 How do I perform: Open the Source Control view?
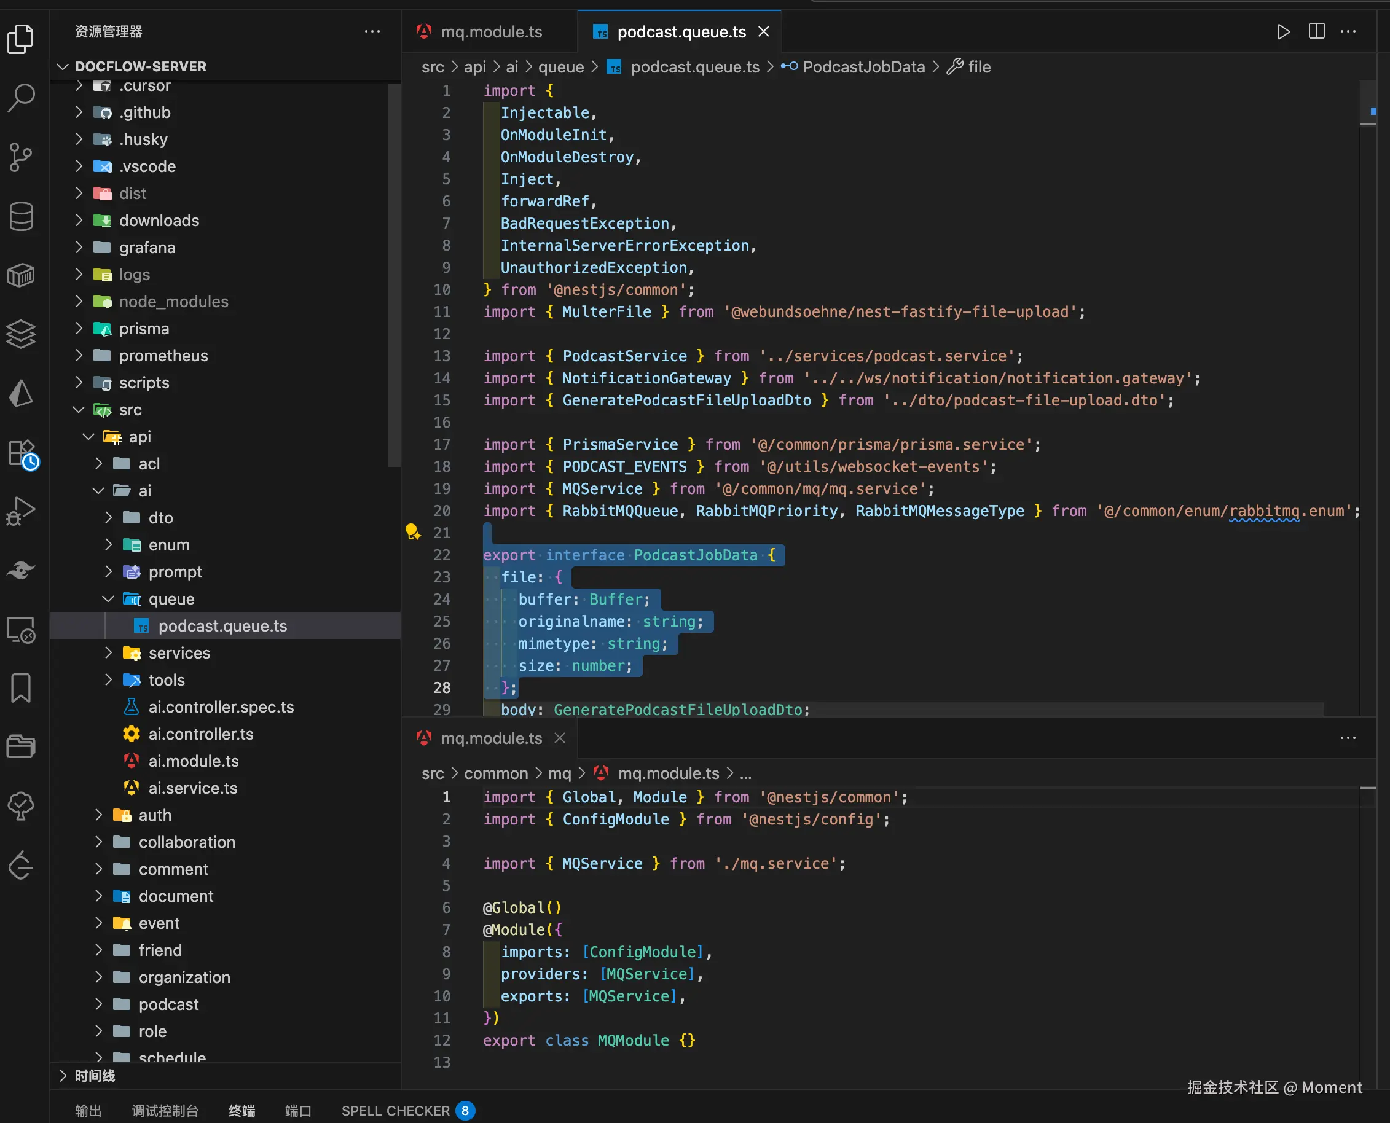(x=22, y=157)
